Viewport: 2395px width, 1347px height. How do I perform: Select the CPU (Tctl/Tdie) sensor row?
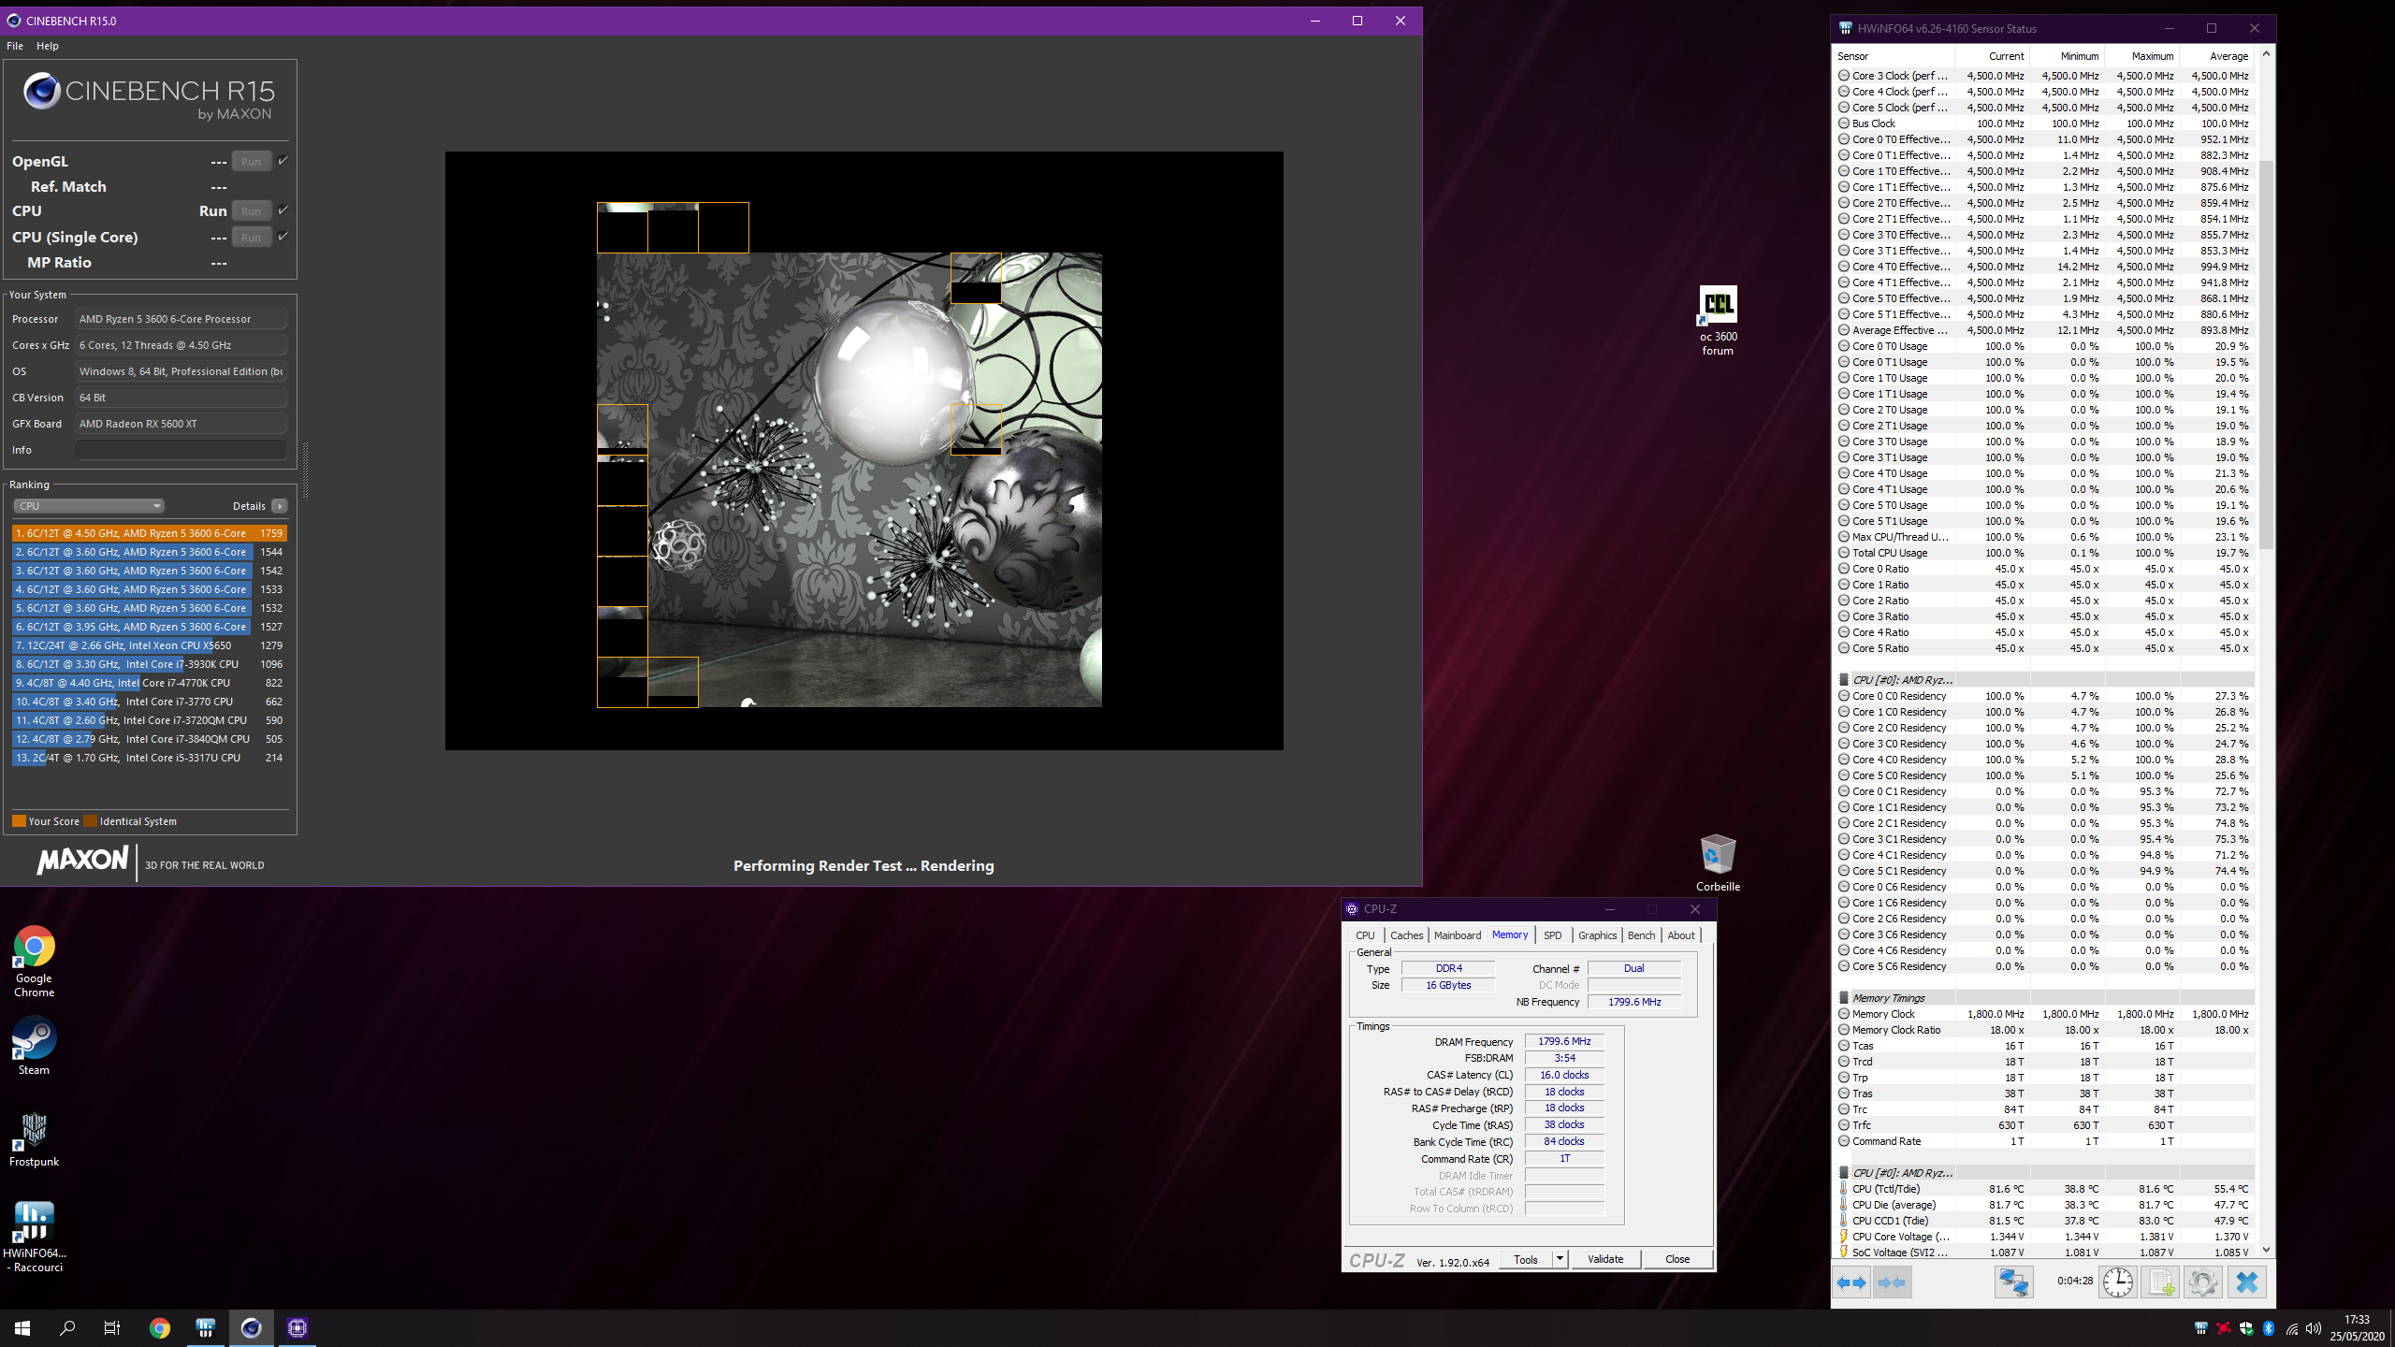(2043, 1189)
